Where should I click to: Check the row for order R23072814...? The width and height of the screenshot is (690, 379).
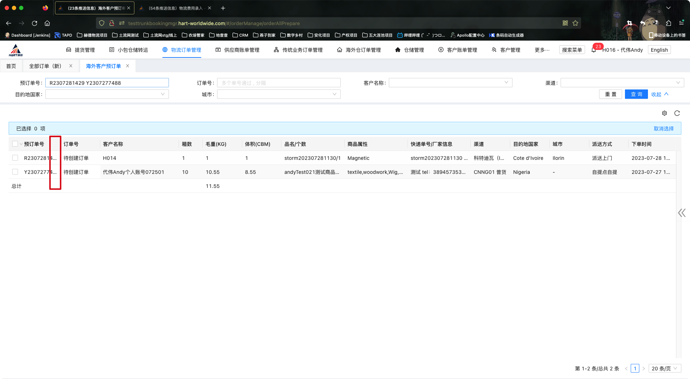(15, 158)
